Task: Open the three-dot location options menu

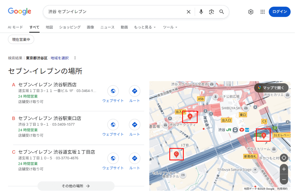Action: [75, 58]
